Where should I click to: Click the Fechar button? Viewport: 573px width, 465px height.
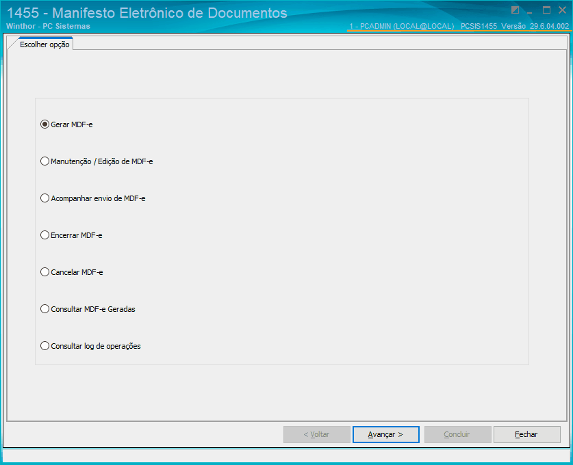click(x=526, y=434)
